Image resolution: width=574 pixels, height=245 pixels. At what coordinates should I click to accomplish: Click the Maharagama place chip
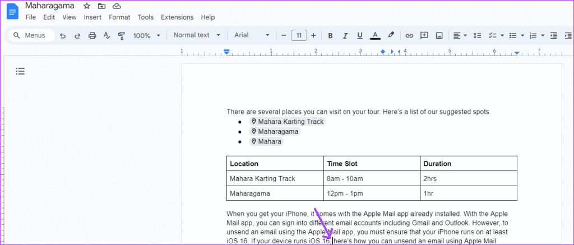pyautogui.click(x=275, y=132)
